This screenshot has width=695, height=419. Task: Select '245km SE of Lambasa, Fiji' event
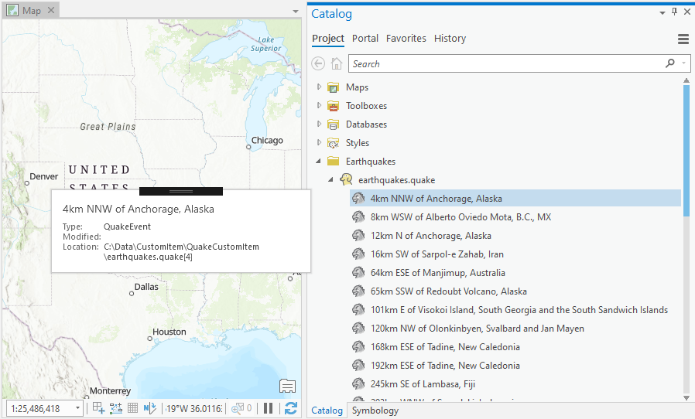coord(423,384)
